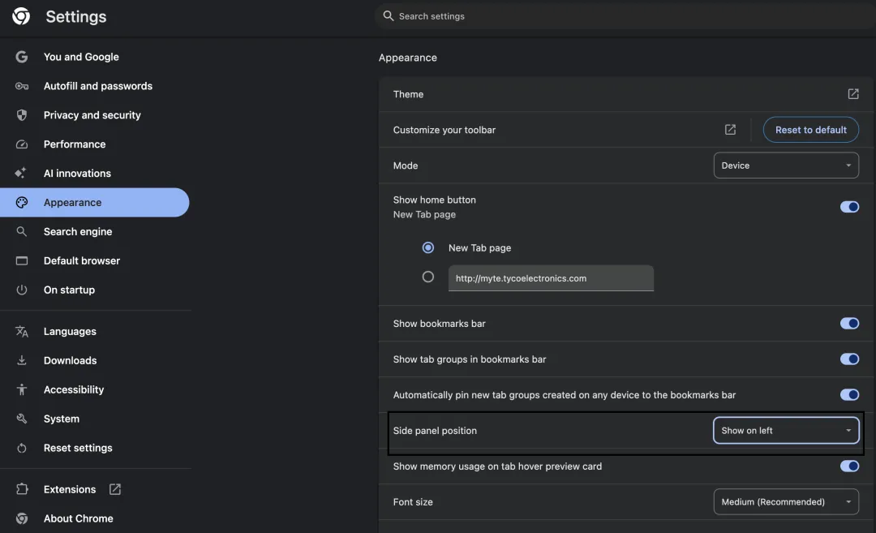Click the Autofill and passwords key icon
The width and height of the screenshot is (876, 533).
(22, 86)
